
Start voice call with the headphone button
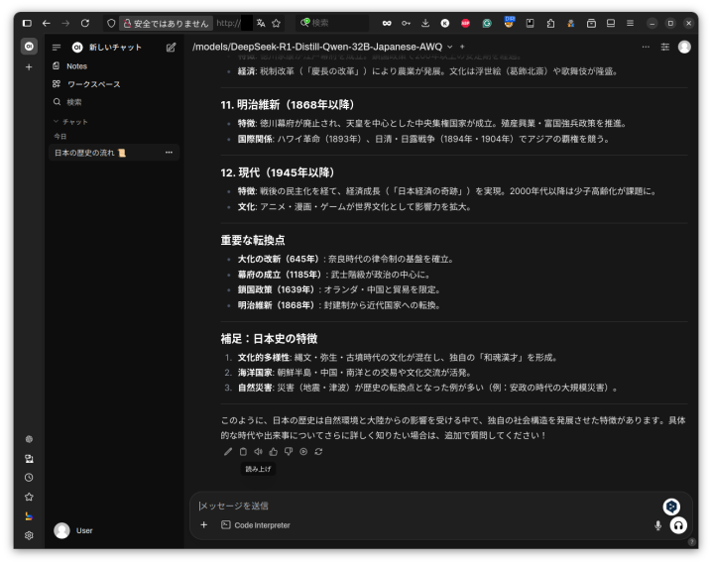tap(678, 525)
